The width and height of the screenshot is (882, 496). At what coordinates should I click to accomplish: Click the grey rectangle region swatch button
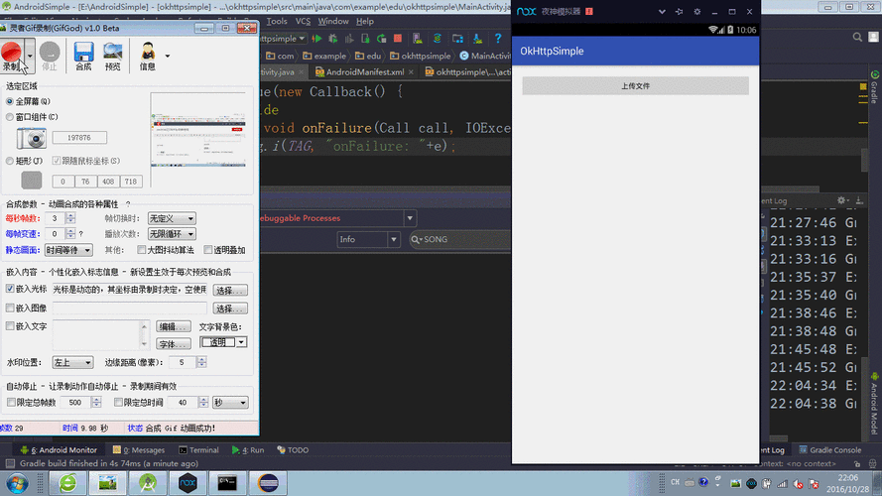coord(32,180)
